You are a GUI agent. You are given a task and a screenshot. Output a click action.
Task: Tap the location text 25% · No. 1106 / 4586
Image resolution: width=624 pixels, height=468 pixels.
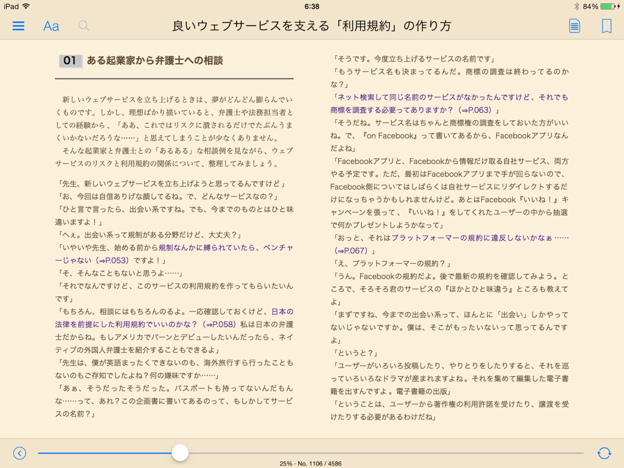(310, 464)
